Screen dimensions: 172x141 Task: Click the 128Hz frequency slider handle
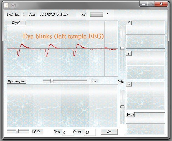pos(17,131)
